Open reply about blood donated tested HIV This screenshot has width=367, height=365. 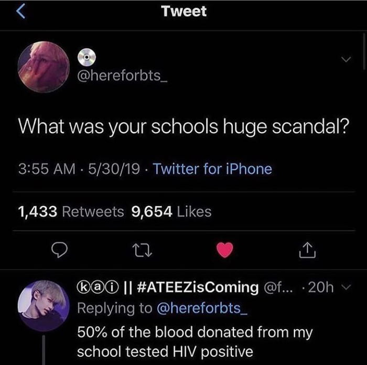tap(195, 342)
